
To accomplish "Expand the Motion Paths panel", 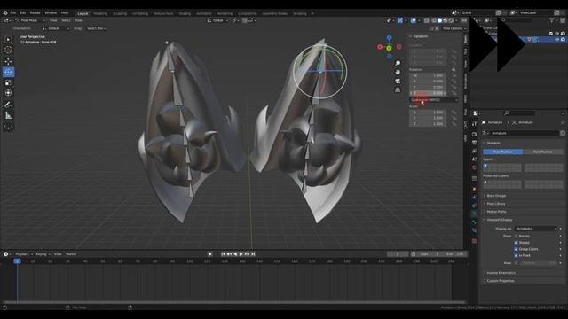I will click(496, 212).
